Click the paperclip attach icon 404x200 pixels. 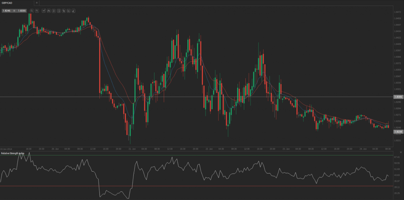pos(64,11)
